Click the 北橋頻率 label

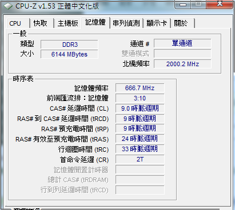point(136,64)
